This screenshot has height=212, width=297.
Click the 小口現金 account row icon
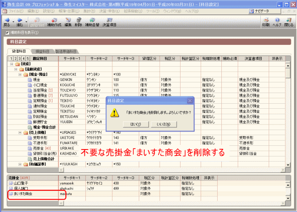click(30, 85)
